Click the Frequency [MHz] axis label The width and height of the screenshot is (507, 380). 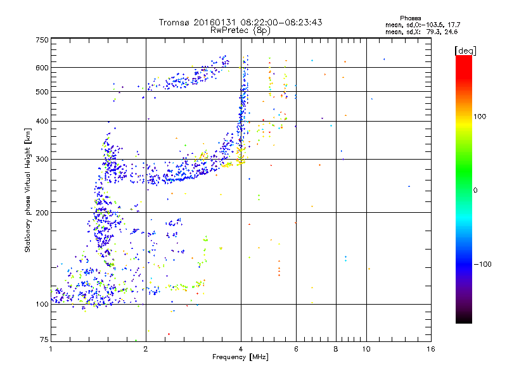pos(240,358)
